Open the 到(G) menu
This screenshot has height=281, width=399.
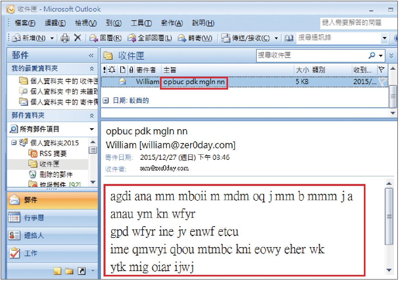click(113, 23)
